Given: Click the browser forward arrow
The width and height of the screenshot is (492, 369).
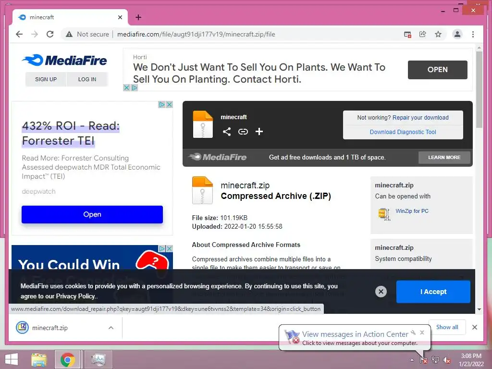Looking at the screenshot, I should pos(35,34).
